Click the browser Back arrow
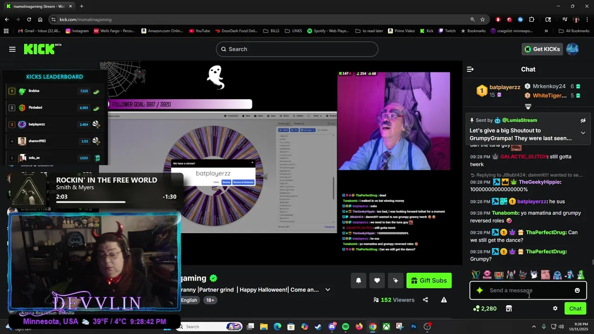Screen dimensions: 594x334 [x=6, y=19]
